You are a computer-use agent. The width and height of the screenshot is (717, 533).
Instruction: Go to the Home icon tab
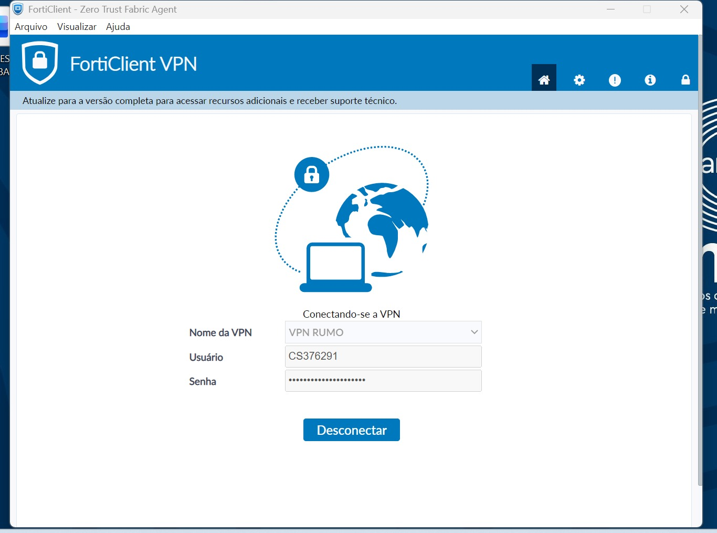point(544,78)
